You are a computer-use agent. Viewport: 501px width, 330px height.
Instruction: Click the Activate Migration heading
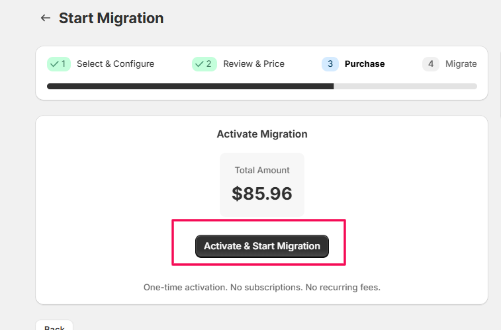(262, 134)
